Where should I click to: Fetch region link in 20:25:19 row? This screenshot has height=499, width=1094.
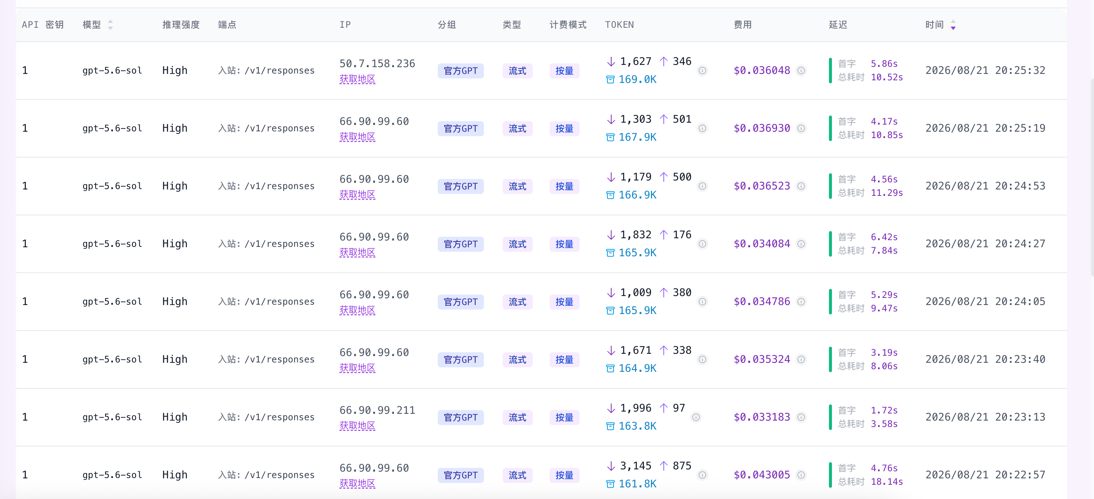coord(357,137)
